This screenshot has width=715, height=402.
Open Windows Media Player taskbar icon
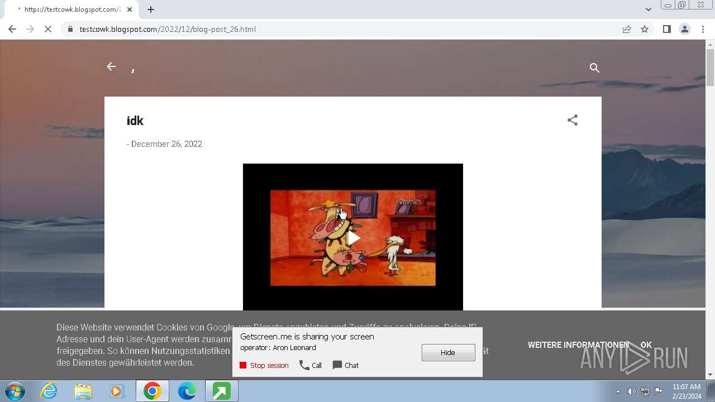pyautogui.click(x=117, y=391)
